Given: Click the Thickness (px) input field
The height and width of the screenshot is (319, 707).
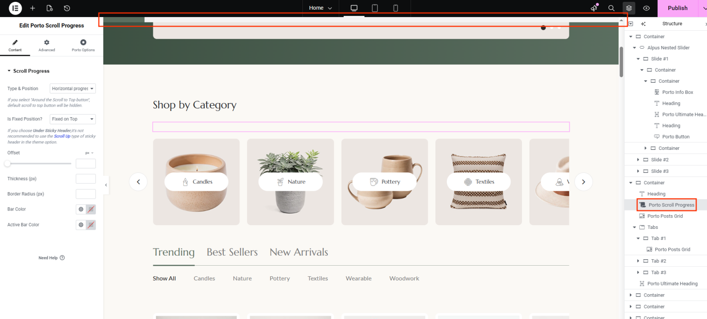Looking at the screenshot, I should tap(86, 179).
